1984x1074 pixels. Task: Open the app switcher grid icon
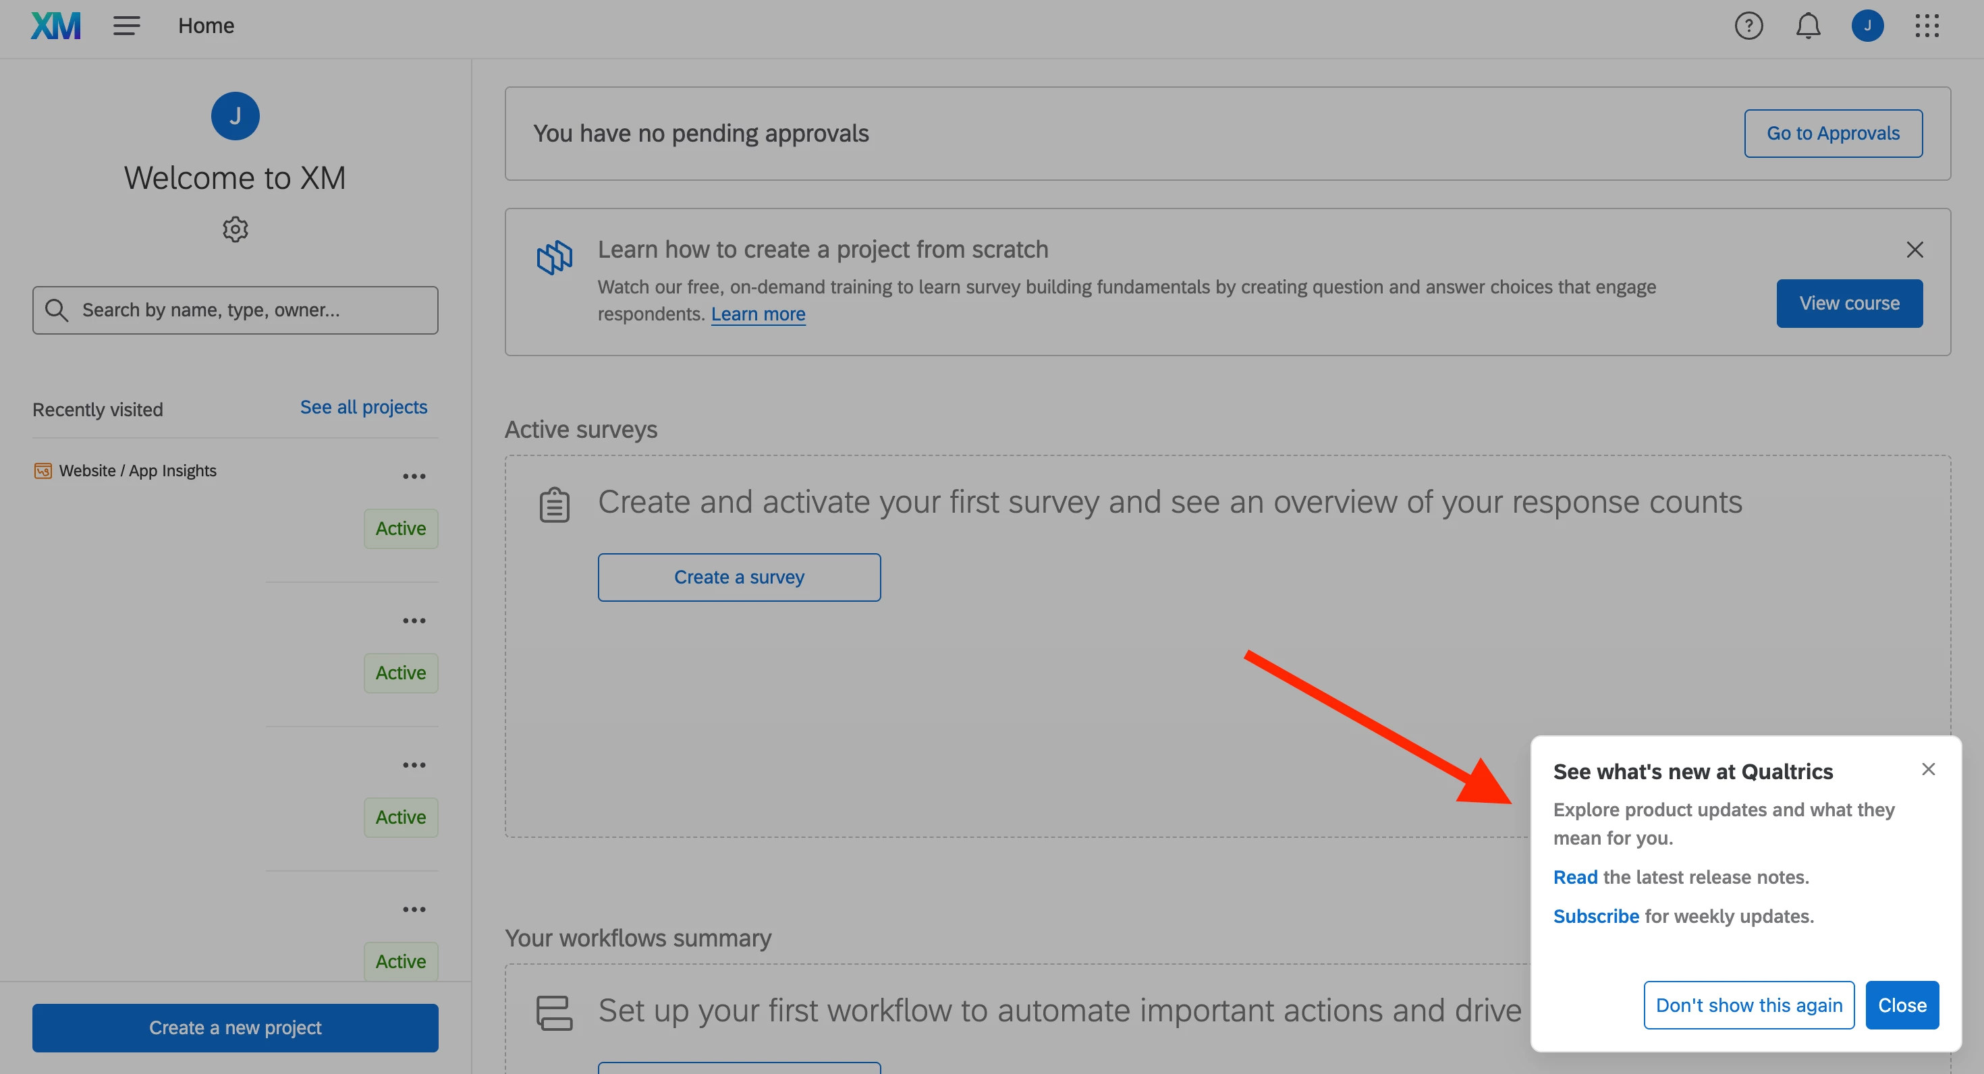(1926, 26)
